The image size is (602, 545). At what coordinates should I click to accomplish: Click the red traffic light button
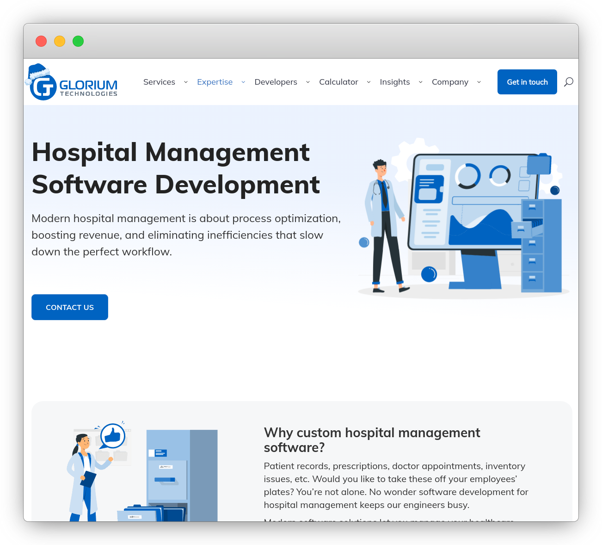[x=41, y=41]
